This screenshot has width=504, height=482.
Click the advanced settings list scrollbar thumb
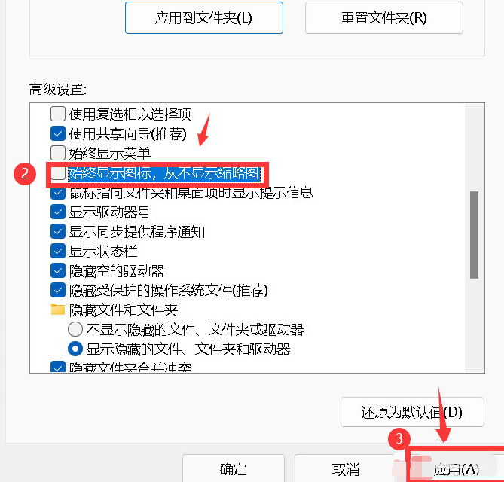[x=474, y=235]
